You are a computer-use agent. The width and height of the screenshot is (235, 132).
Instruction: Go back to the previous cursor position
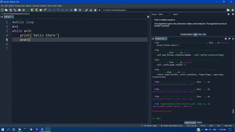pos(95,10)
